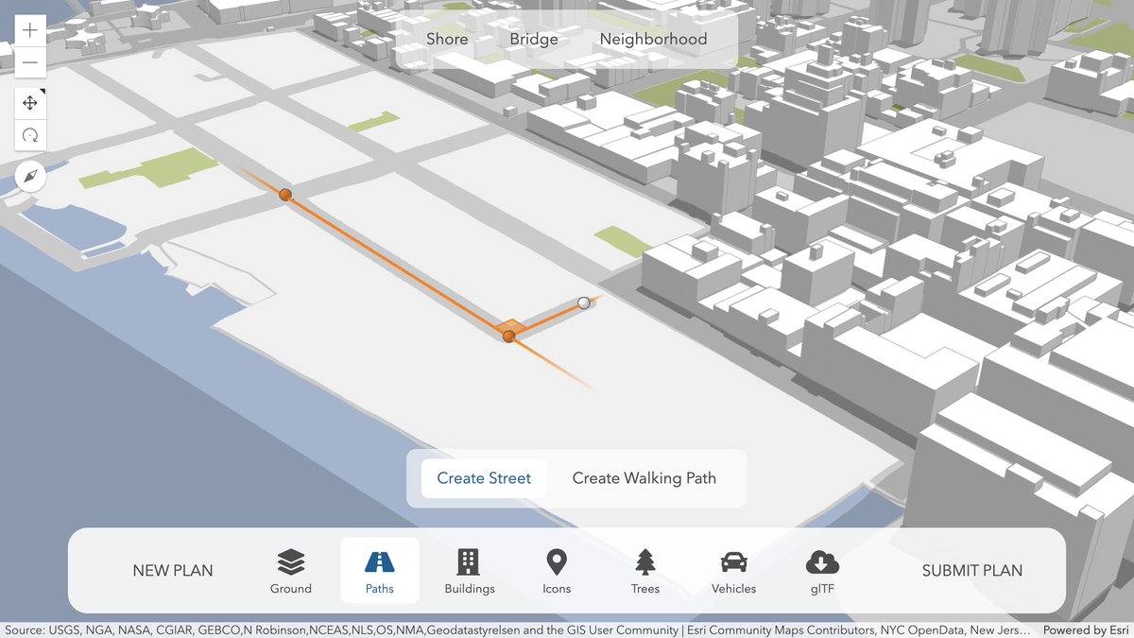Image resolution: width=1134 pixels, height=638 pixels.
Task: Select the Paths road icon
Action: [379, 562]
